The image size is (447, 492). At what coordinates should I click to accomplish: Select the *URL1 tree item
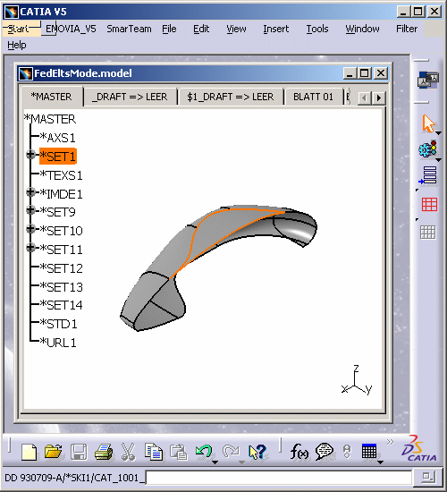coord(58,343)
